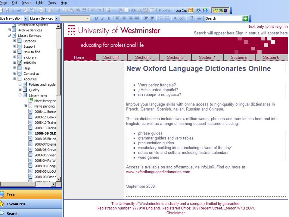Toggle align right

tap(130, 18)
